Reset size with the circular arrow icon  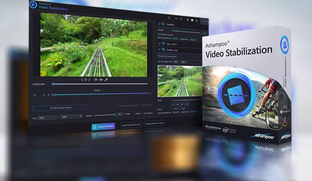pos(81,116)
